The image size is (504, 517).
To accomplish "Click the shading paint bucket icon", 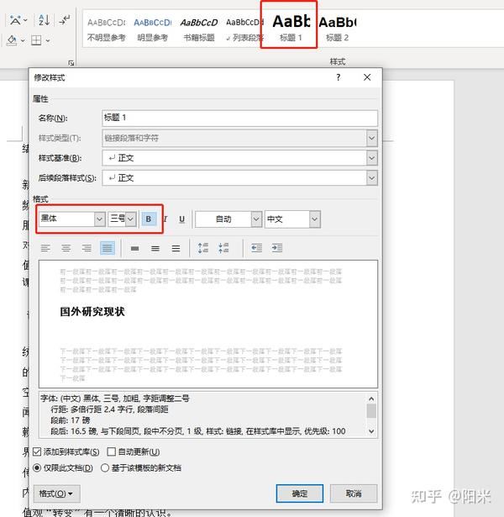I will point(12,40).
